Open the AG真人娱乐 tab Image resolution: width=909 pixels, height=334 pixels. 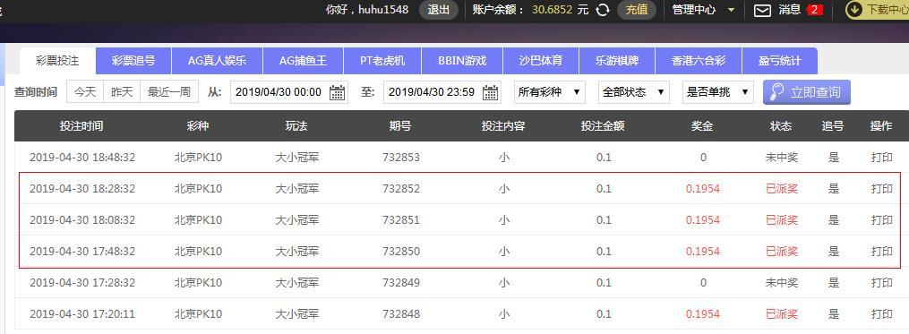coord(218,61)
